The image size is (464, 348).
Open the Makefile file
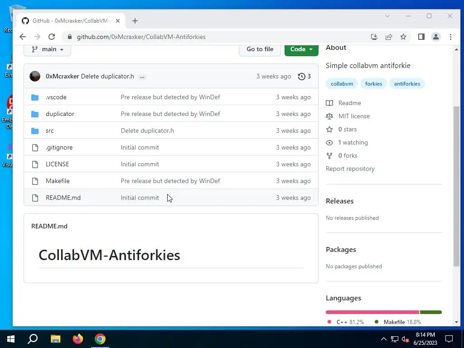pos(58,181)
